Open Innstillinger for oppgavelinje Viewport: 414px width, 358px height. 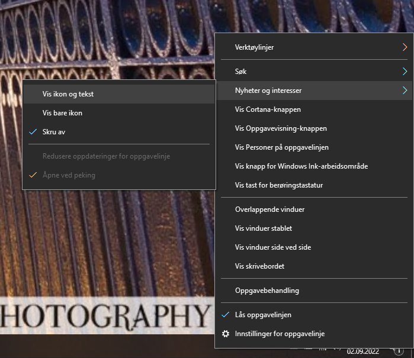(314, 334)
